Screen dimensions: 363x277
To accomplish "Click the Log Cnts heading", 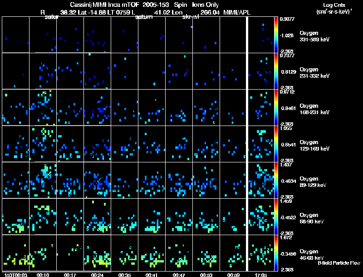I will coord(334,5).
